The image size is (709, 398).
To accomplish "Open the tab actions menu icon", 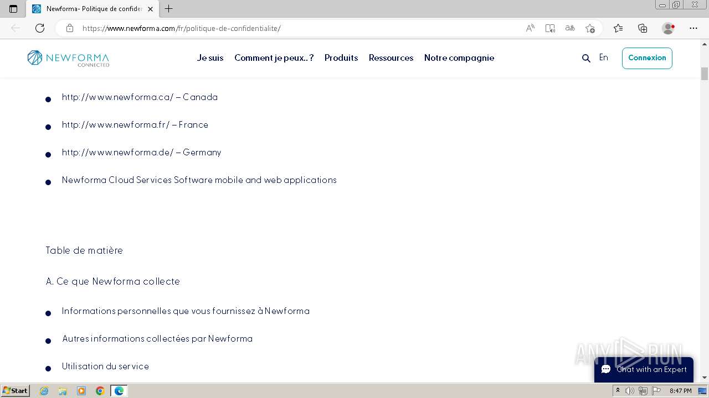I will tap(13, 9).
